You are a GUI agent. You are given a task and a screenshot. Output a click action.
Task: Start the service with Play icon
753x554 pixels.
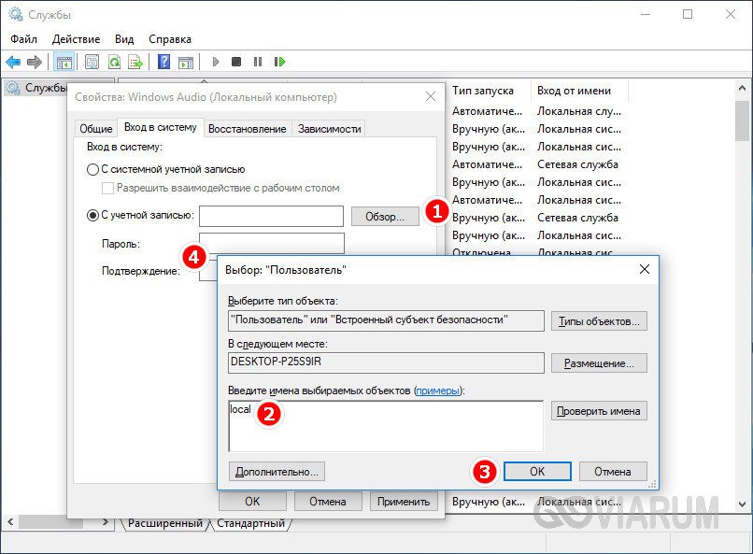tap(216, 62)
